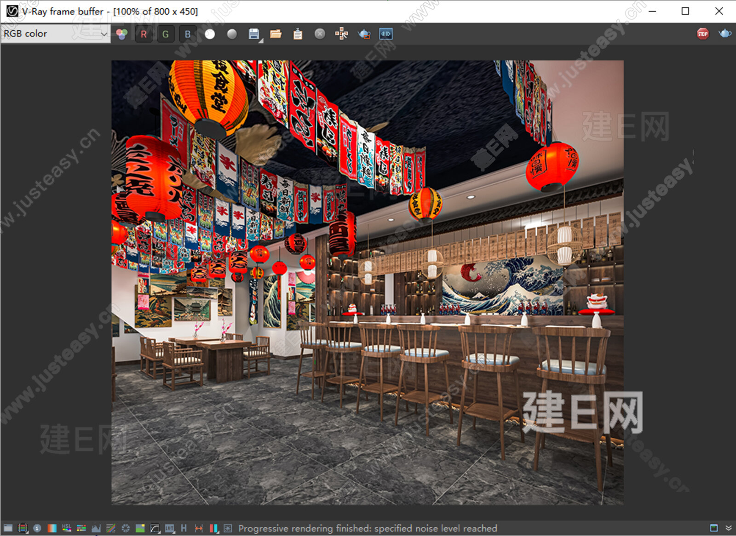Screen dimensions: 736x536
Task: Clear the image with gray X icon
Action: point(320,34)
